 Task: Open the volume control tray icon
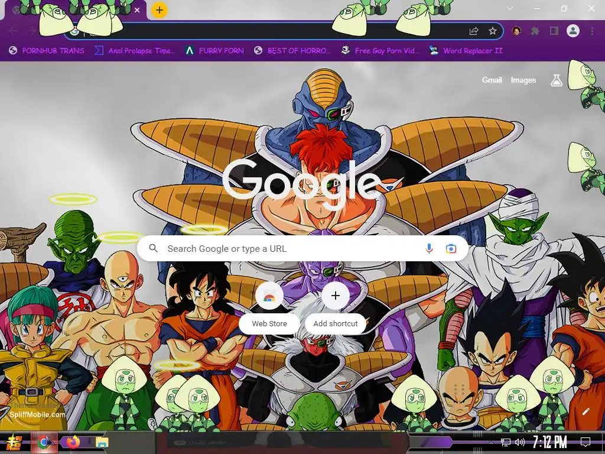click(520, 442)
